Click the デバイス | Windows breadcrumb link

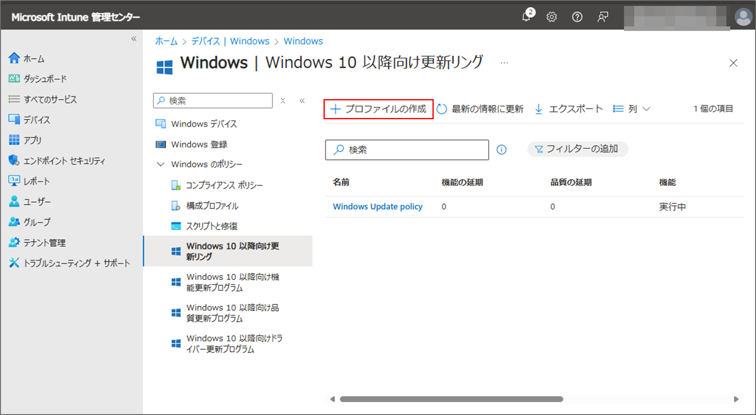[231, 41]
